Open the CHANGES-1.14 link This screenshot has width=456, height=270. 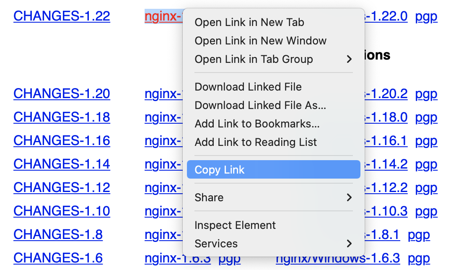click(62, 164)
